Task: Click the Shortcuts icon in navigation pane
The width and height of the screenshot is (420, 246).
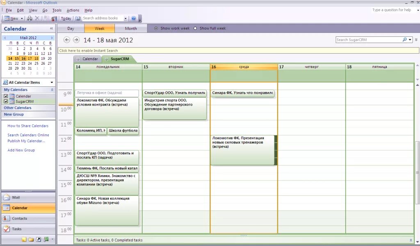Action: click(x=39, y=239)
